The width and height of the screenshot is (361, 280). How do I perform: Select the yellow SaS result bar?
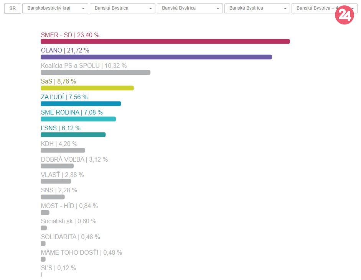coord(87,88)
